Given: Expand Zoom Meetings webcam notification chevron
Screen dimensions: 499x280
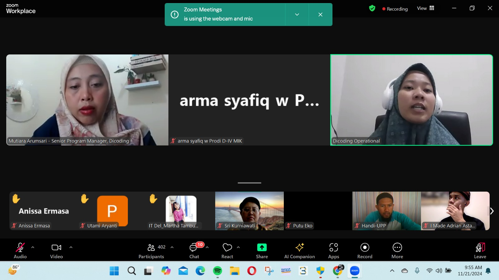Looking at the screenshot, I should [x=297, y=14].
